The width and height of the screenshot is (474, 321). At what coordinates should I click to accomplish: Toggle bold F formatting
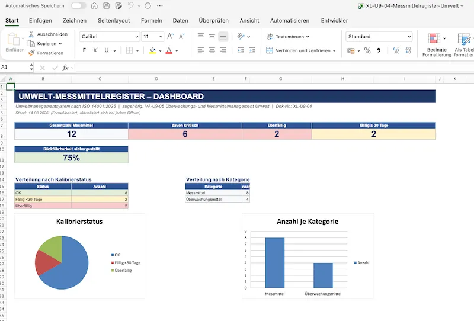84,50
